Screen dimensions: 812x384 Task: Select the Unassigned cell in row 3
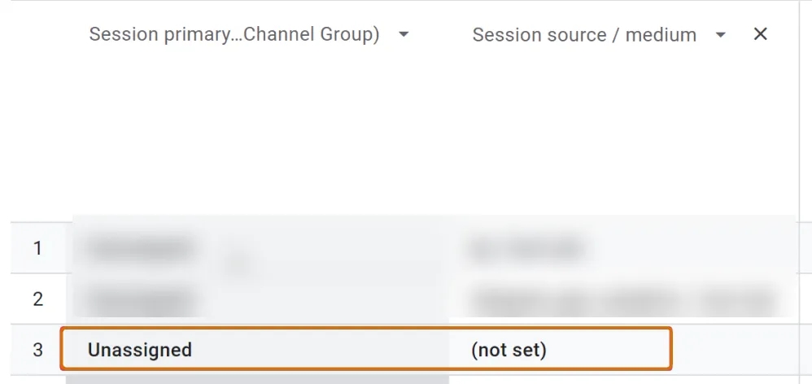(140, 350)
